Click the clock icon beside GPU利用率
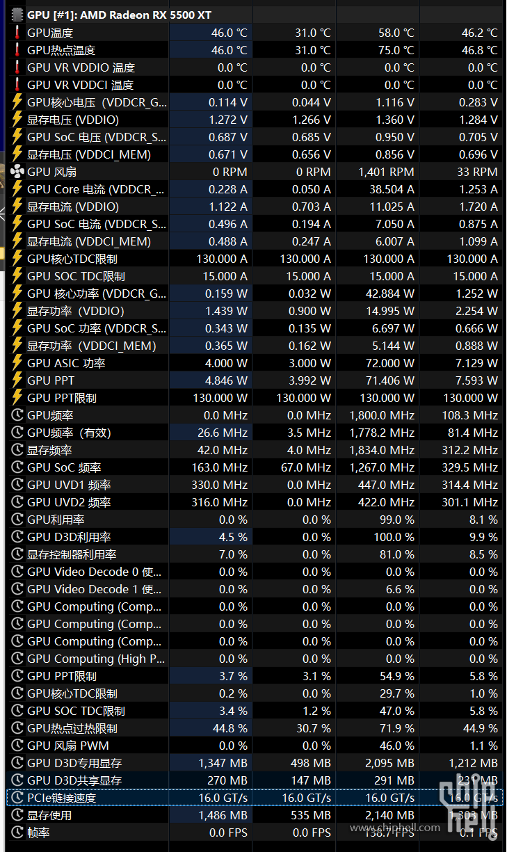The height and width of the screenshot is (852, 507). click(17, 519)
